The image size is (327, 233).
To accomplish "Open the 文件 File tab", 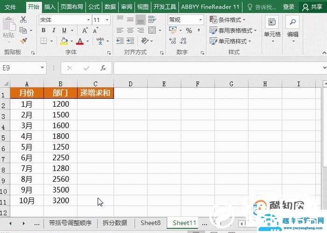I will (x=10, y=7).
